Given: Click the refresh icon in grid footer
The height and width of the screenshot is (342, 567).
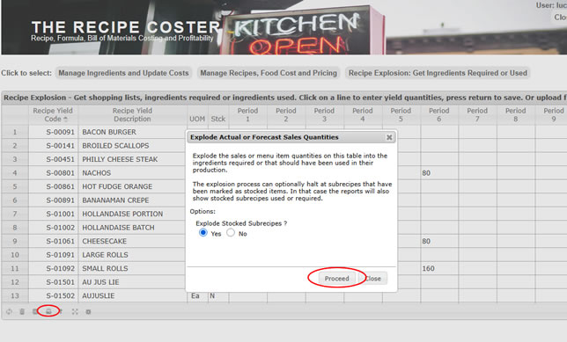Looking at the screenshot, I should (x=9, y=311).
